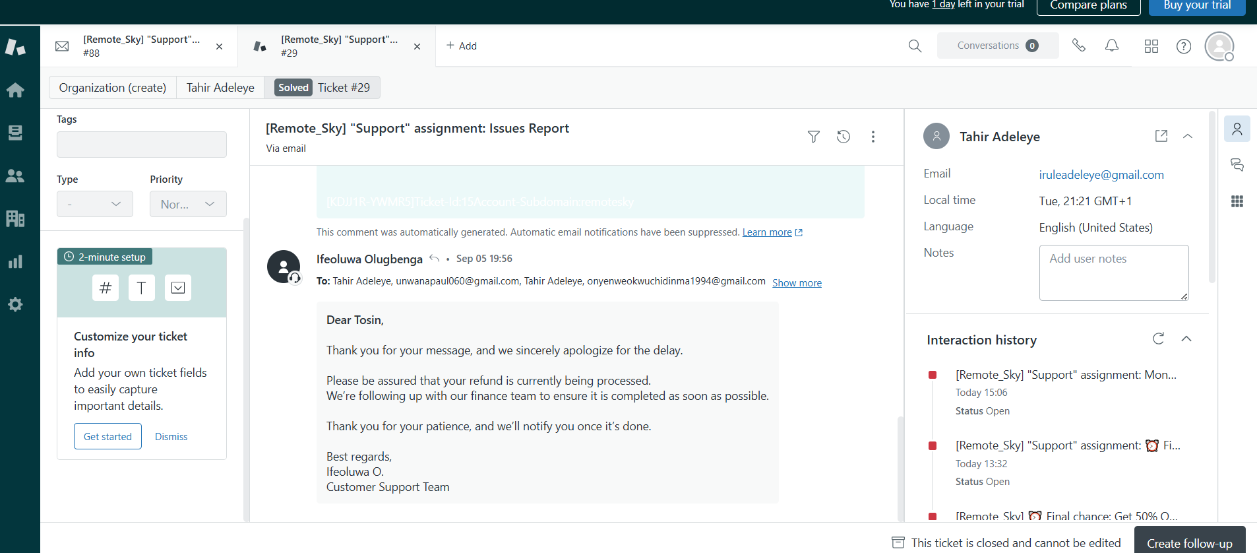Open Organizations icon in sidebar
The image size is (1257, 553).
(15, 218)
